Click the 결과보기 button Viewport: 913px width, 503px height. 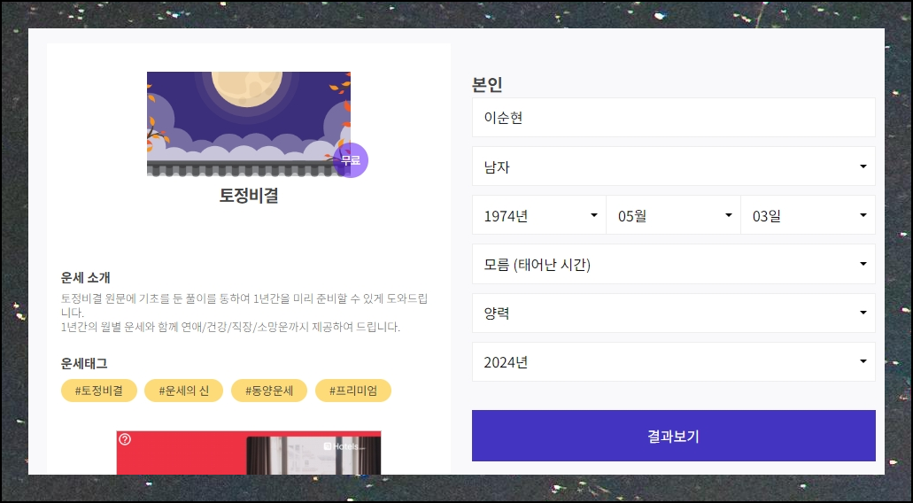pyautogui.click(x=674, y=436)
